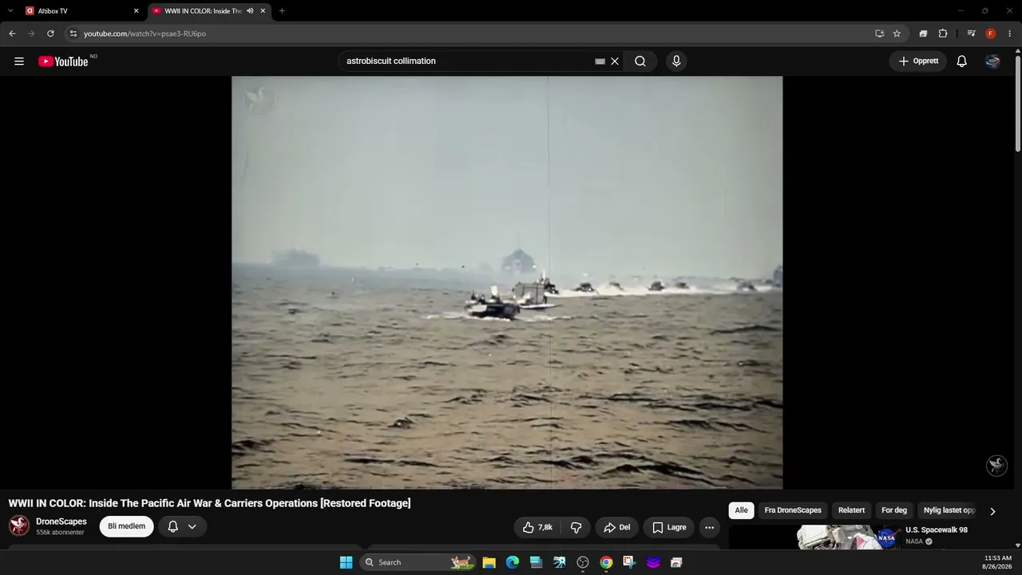Screen dimensions: 1022x575
Task: Select the Relatert chip
Action: click(851, 510)
